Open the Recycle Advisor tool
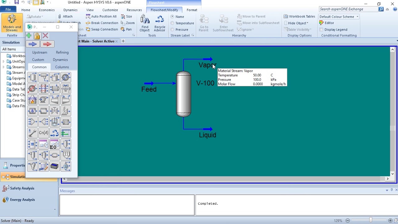The image size is (398, 224). 160,23
